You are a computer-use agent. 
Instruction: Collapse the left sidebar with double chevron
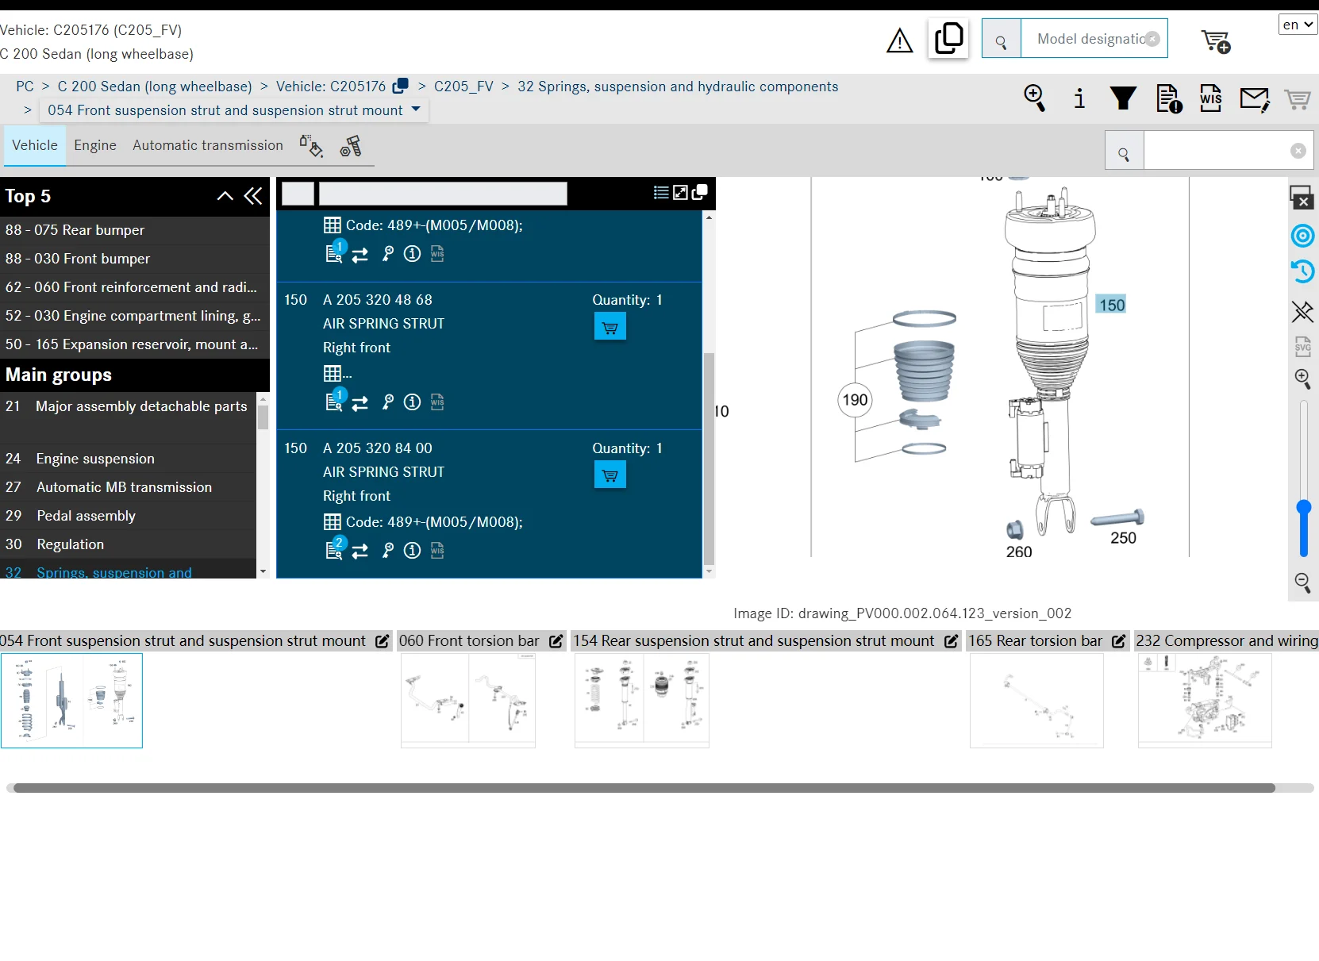coord(253,196)
